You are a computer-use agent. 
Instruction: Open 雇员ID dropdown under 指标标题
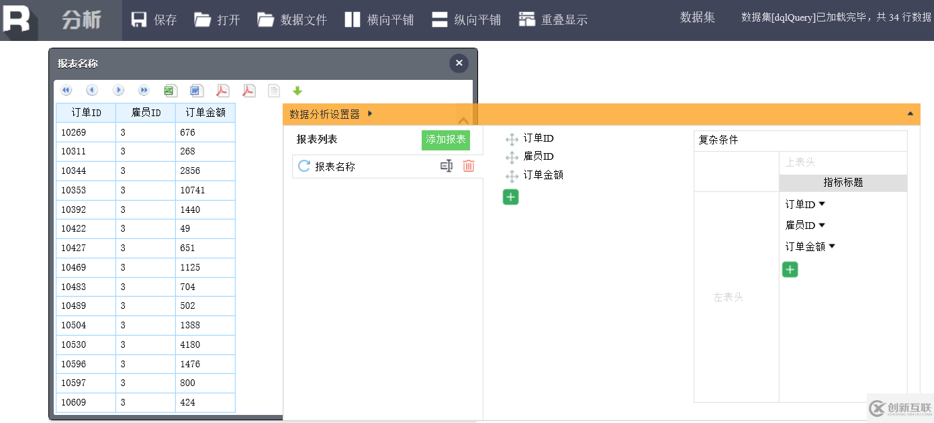pyautogui.click(x=821, y=225)
